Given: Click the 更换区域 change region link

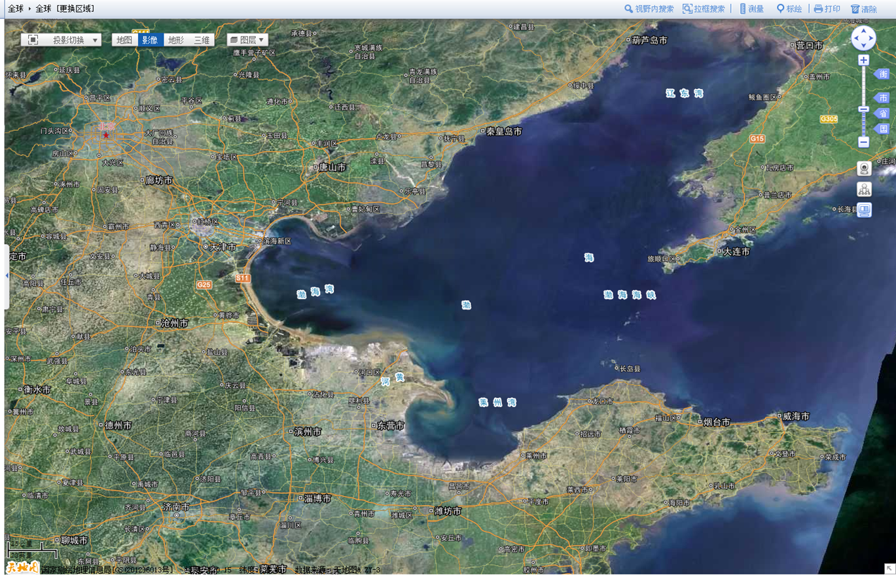Looking at the screenshot, I should [75, 9].
